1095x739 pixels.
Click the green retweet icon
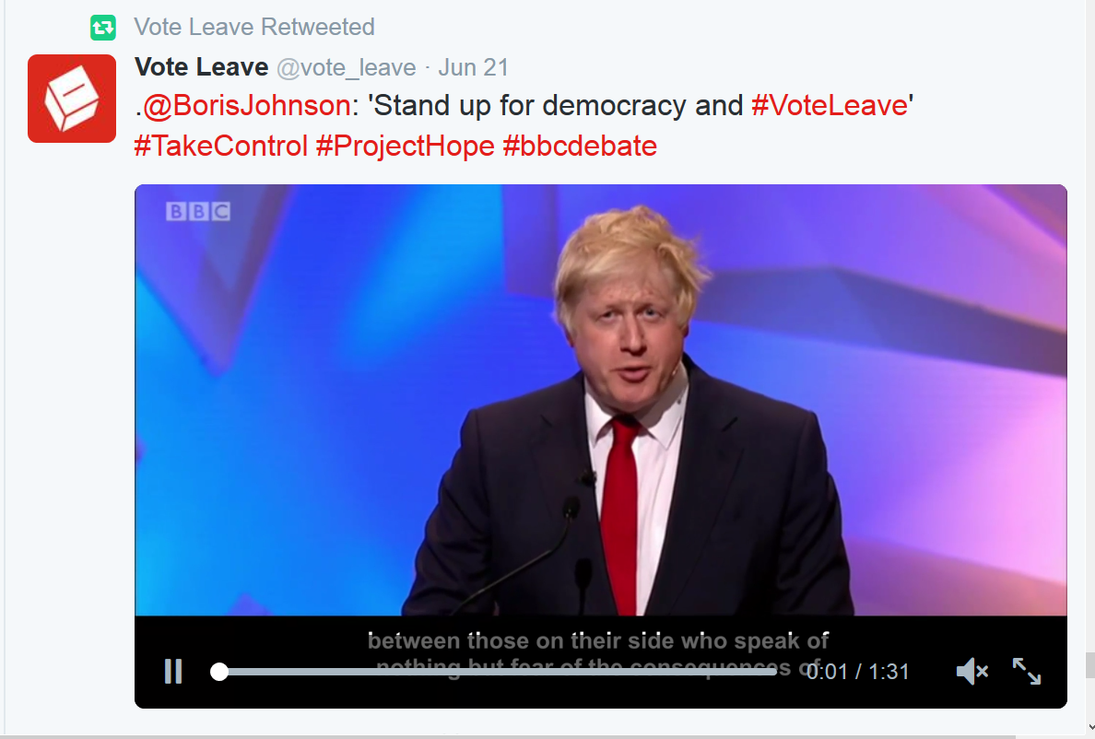point(102,28)
